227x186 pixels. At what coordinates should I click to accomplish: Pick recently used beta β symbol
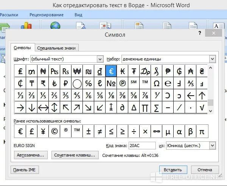(x=191, y=131)
